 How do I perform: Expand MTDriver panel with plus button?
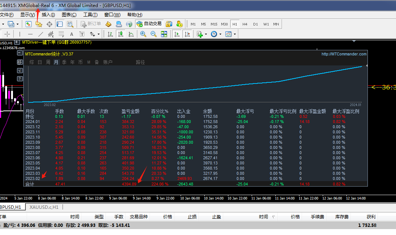pyautogui.click(x=17, y=42)
